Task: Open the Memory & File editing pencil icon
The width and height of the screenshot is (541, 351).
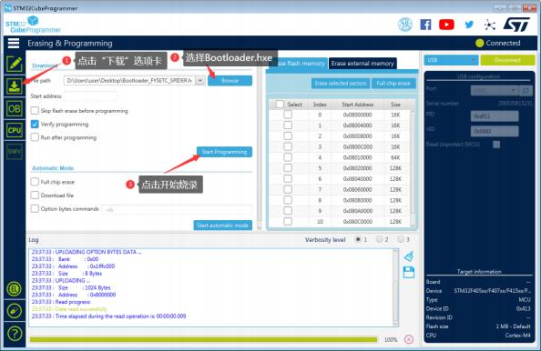Action: pyautogui.click(x=15, y=64)
